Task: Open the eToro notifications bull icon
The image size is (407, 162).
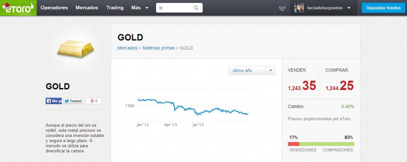Action: (282, 8)
